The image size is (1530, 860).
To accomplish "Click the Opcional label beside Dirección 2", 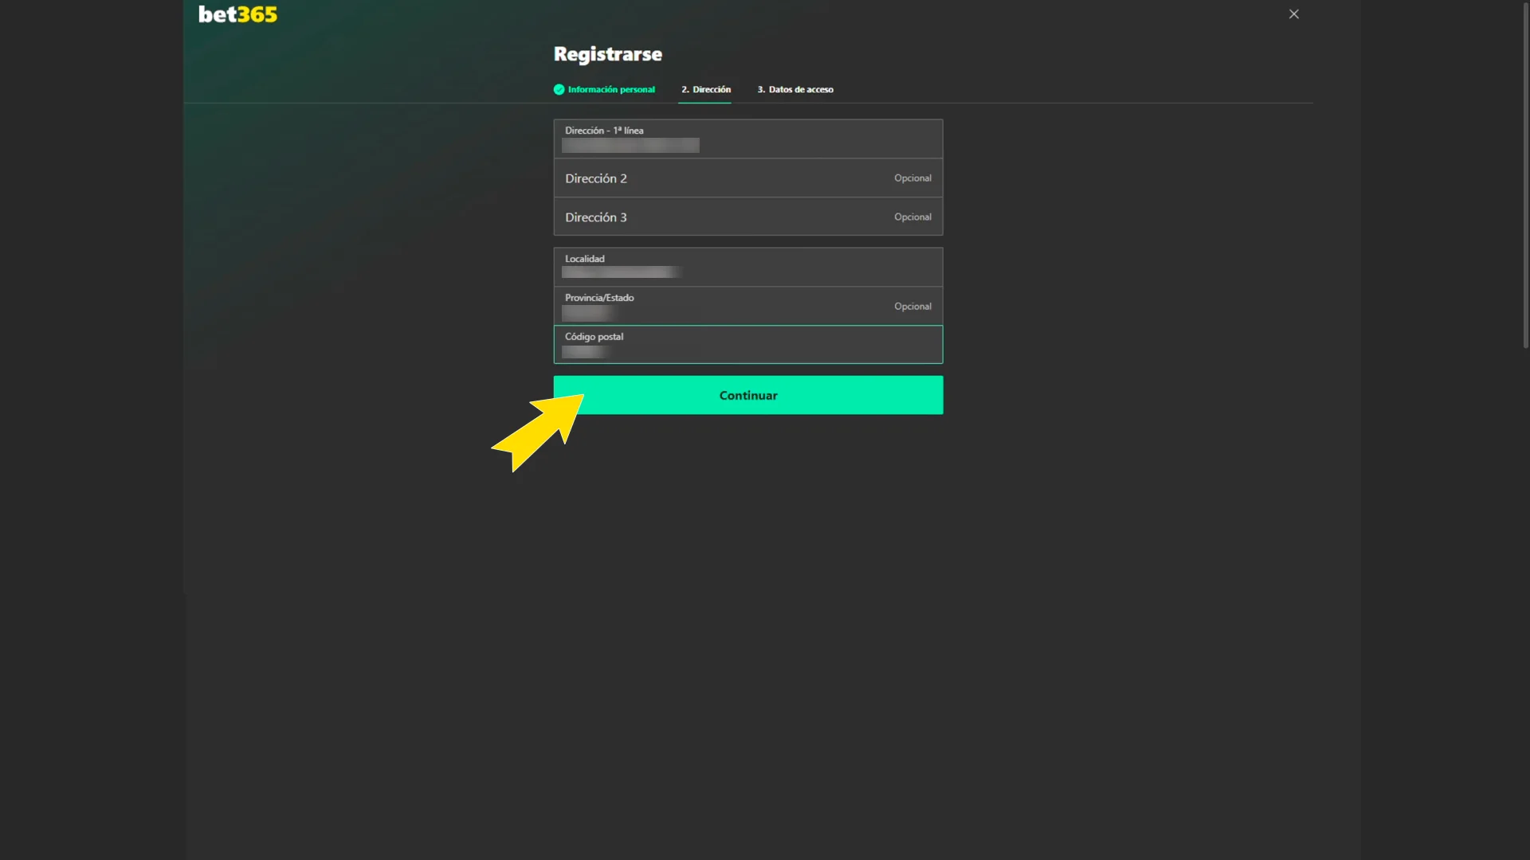I will pyautogui.click(x=912, y=178).
